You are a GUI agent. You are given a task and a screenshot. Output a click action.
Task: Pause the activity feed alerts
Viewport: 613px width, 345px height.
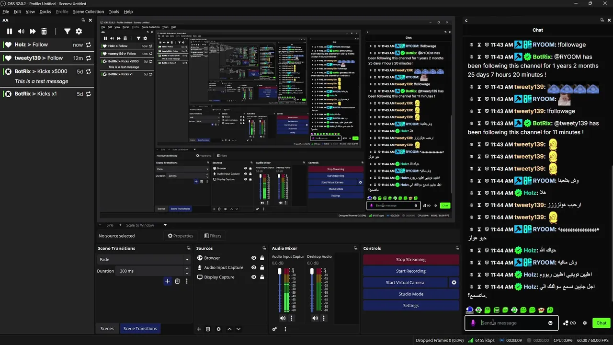coord(9,31)
